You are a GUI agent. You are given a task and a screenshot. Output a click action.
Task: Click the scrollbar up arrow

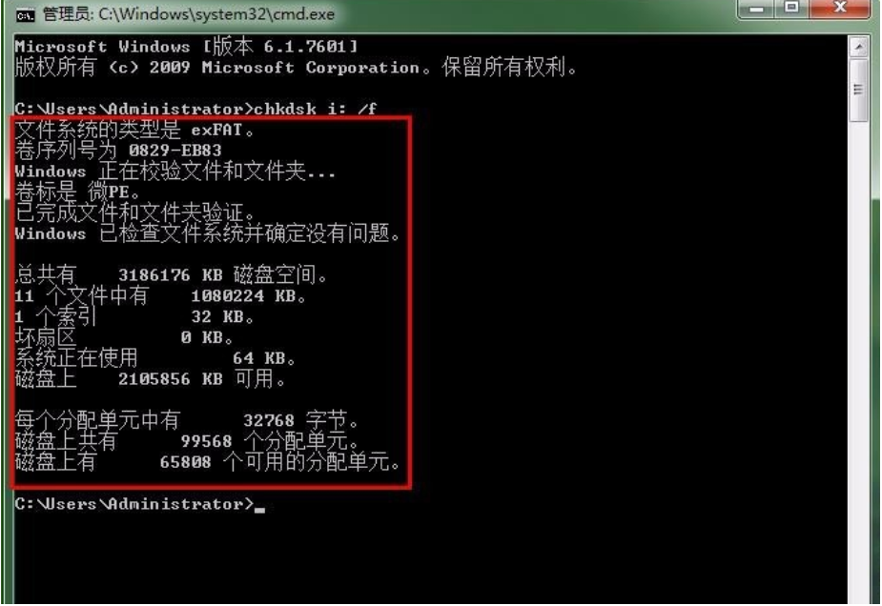[858, 48]
